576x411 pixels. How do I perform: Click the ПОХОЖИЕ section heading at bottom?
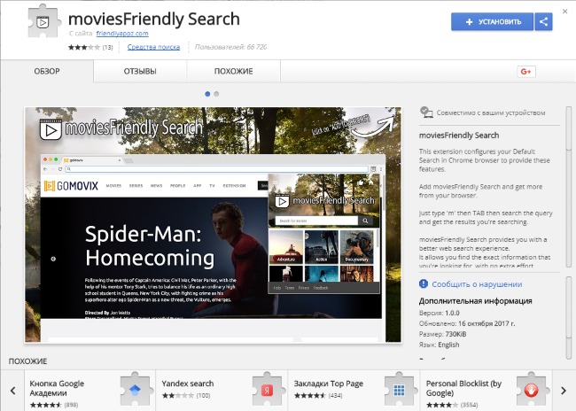coord(28,361)
